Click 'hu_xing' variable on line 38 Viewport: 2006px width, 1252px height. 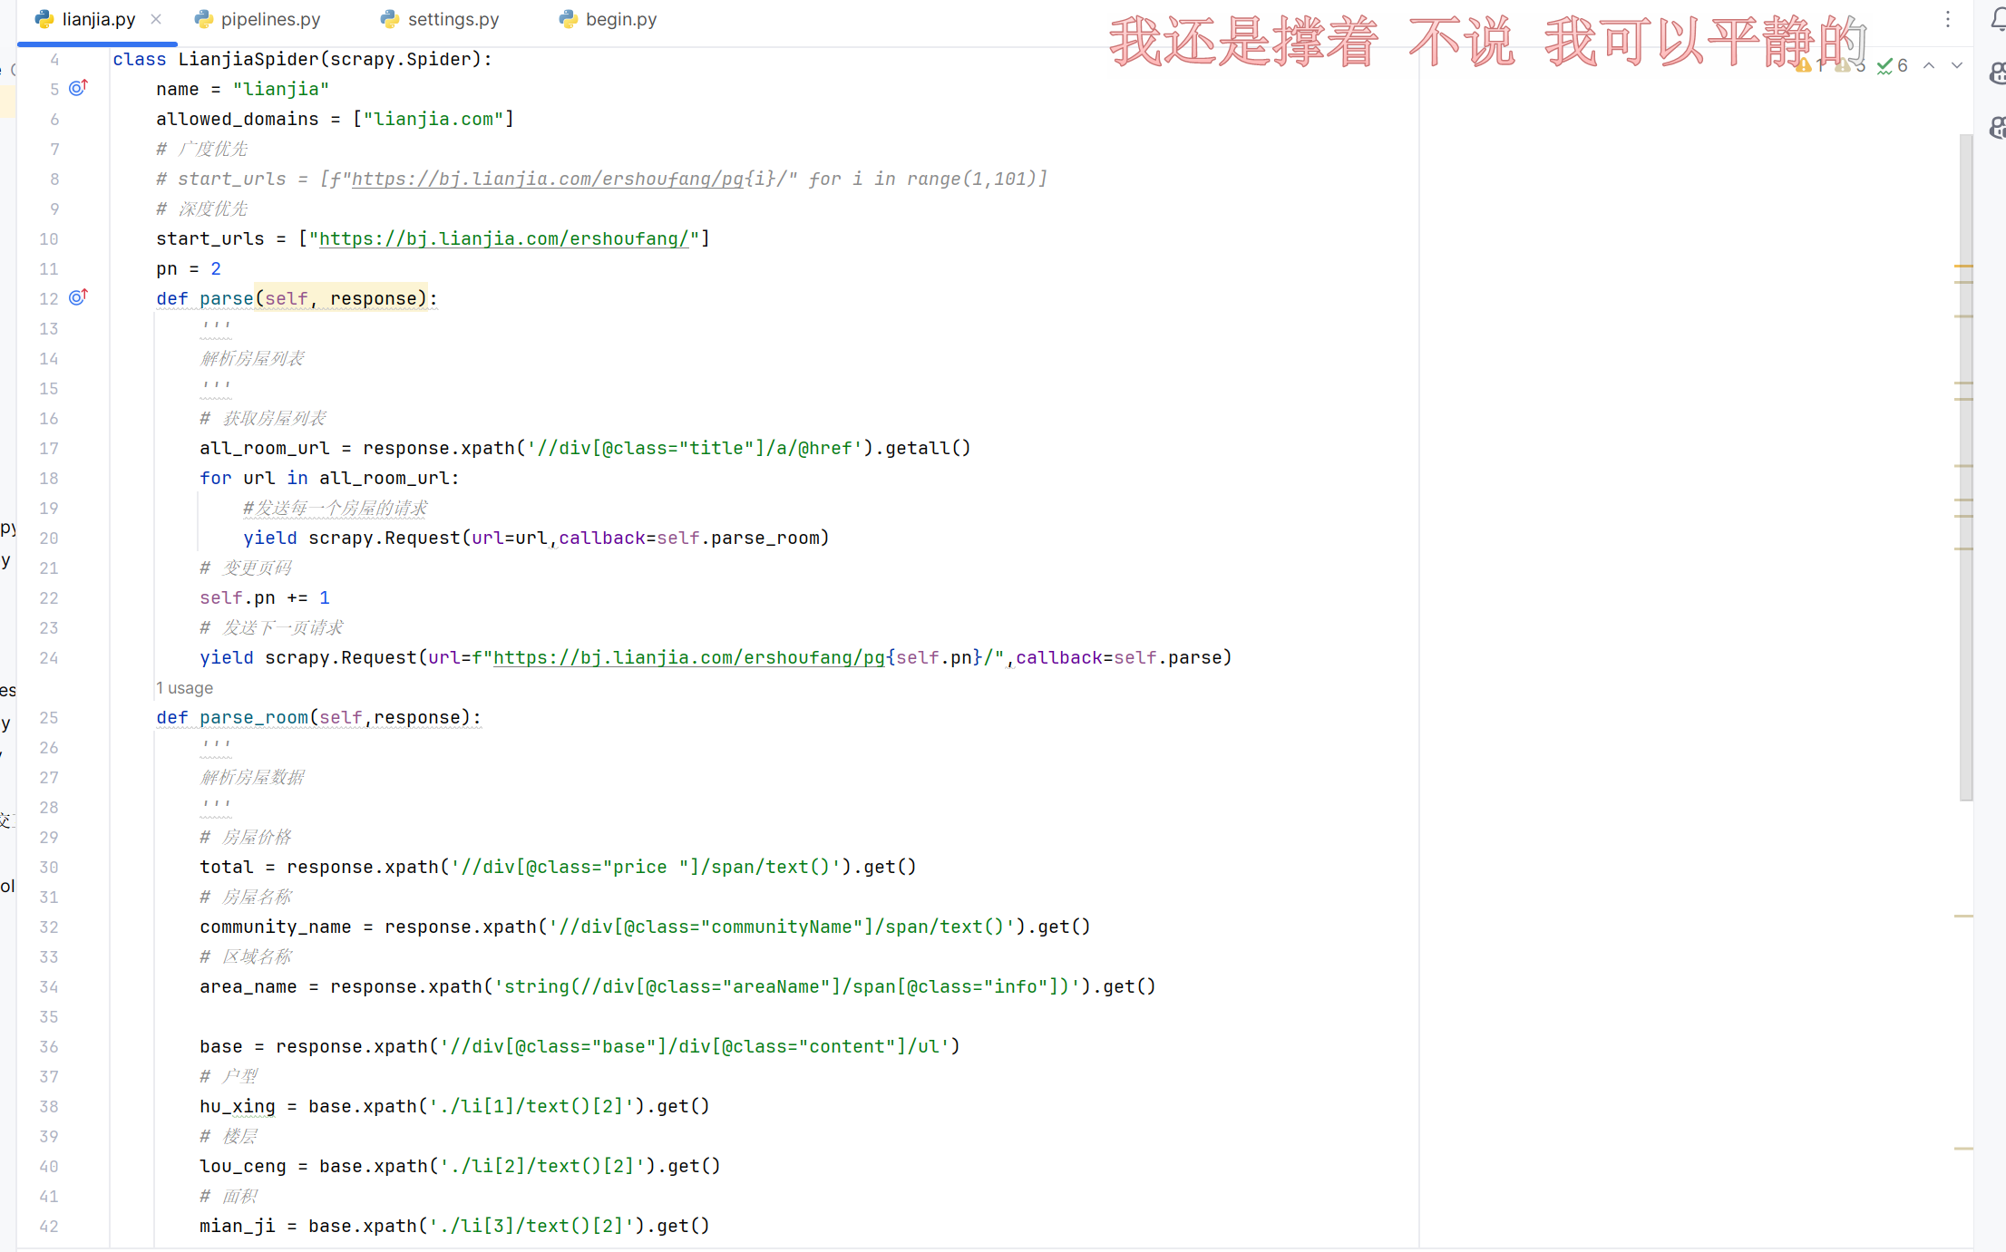tap(238, 1106)
